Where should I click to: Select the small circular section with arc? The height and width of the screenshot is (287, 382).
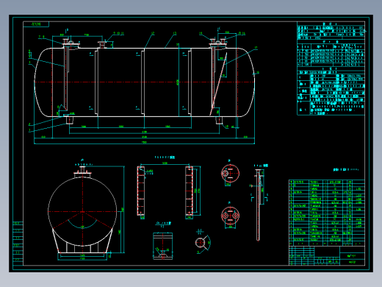point(203,243)
